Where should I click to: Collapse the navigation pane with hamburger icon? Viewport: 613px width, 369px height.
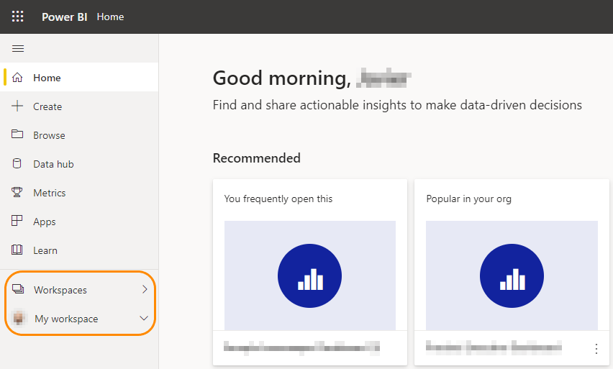[x=18, y=49]
